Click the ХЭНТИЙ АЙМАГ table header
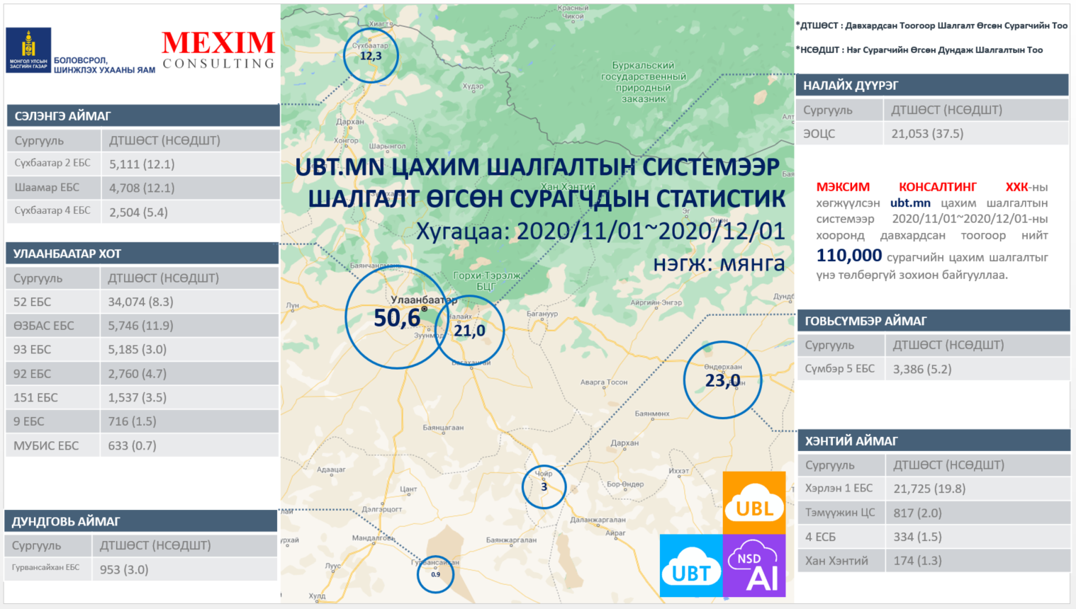1076x609 pixels. point(934,440)
